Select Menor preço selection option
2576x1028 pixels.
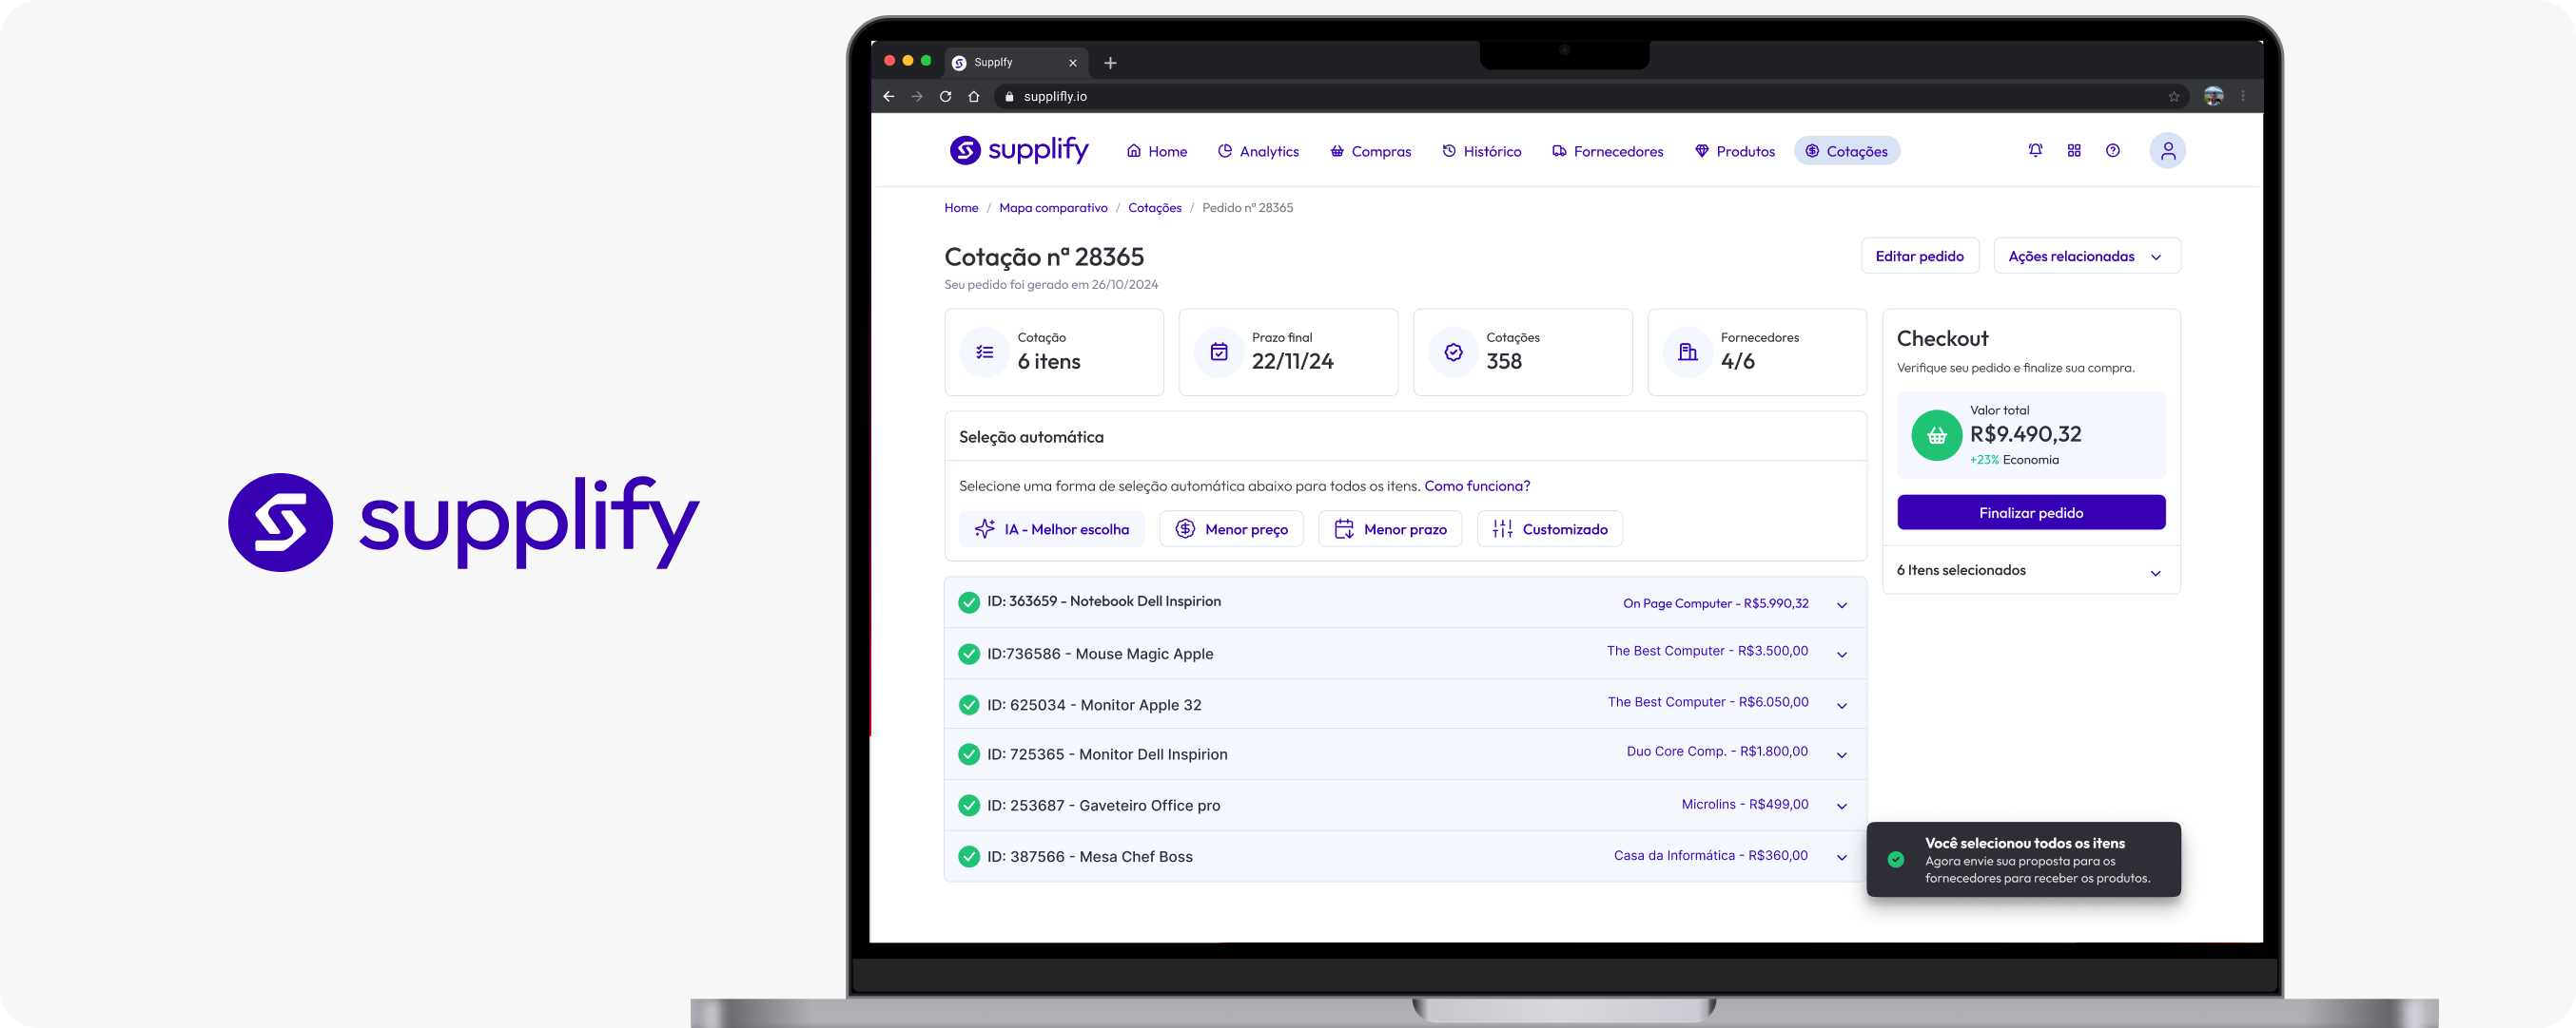pos(1230,528)
